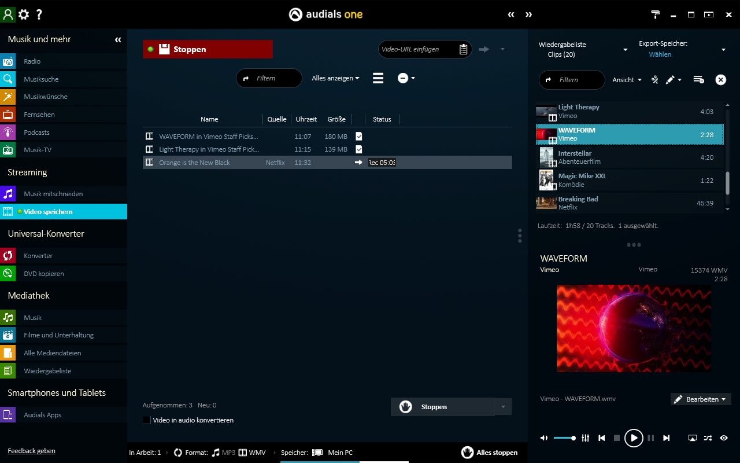Click the playlist vertical scrollbar
The image size is (740, 463).
point(727,182)
